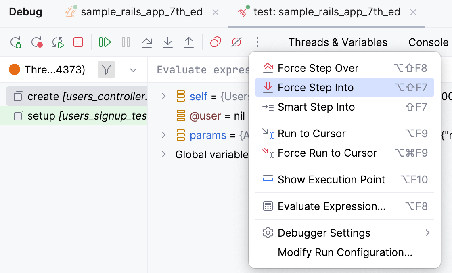Open the threads dropdown chevron
This screenshot has width=452, height=273.
click(x=133, y=70)
